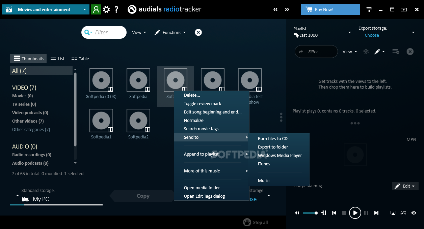Expand Append to playlist submenu
Viewport: 424px width, 229px height.
pyautogui.click(x=211, y=154)
